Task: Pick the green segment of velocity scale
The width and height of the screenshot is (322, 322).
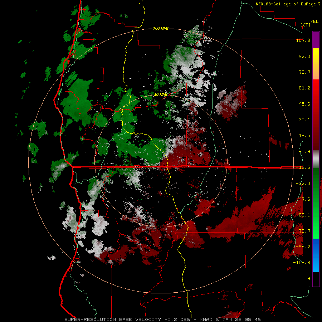Action: (x=316, y=203)
